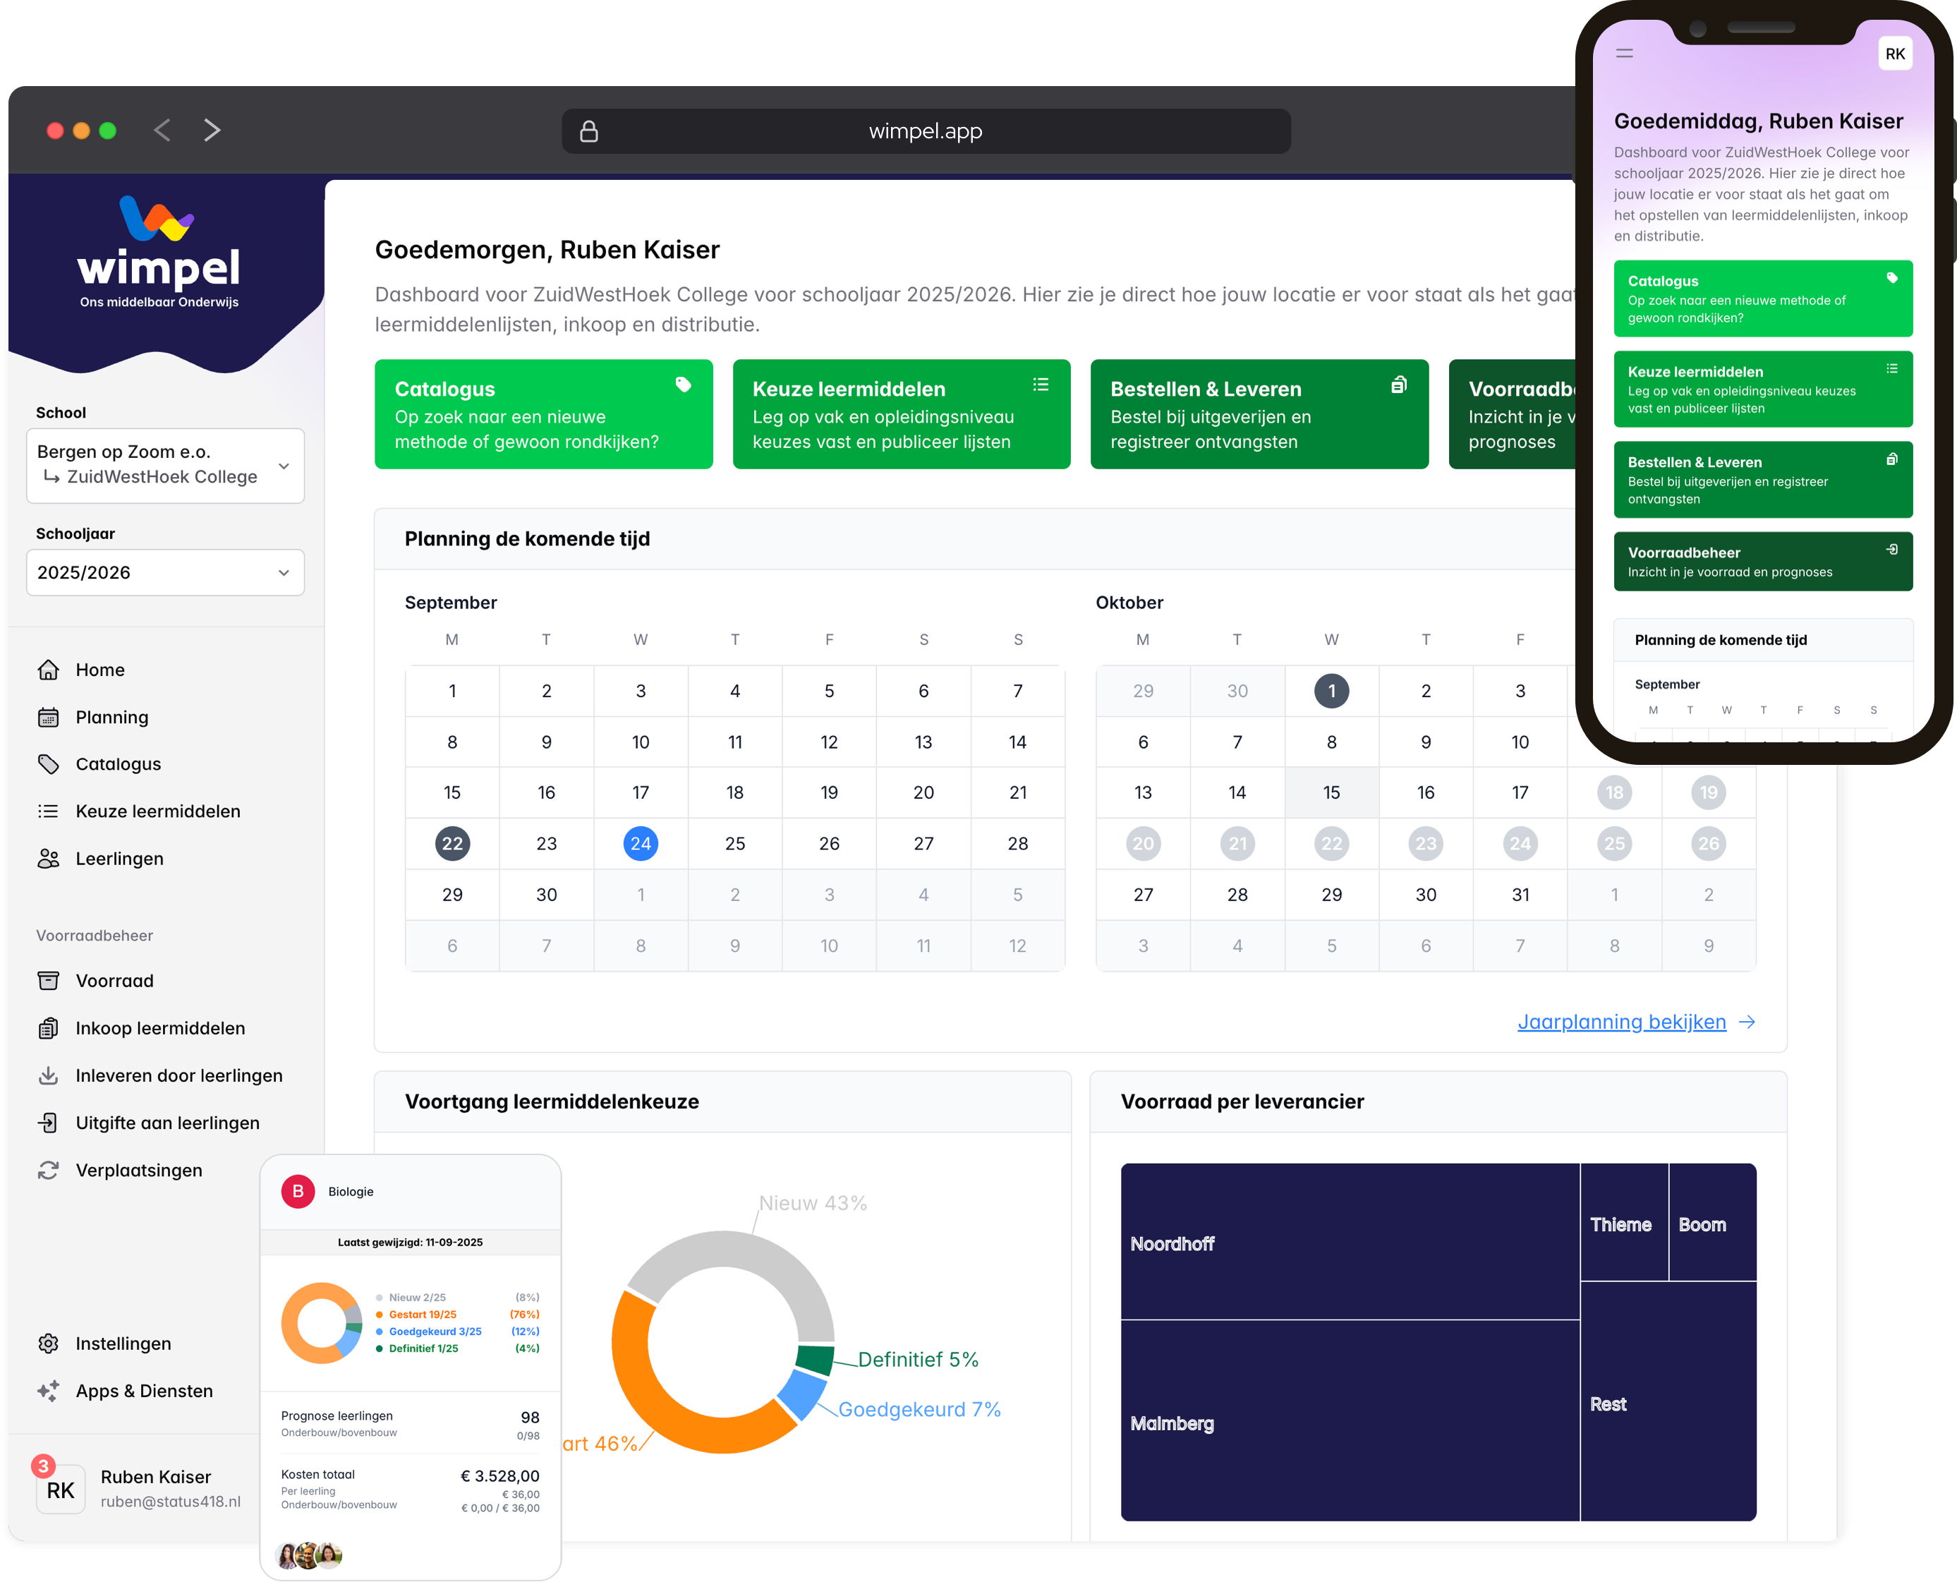
Task: Click browser forward navigation arrow
Action: click(x=212, y=131)
